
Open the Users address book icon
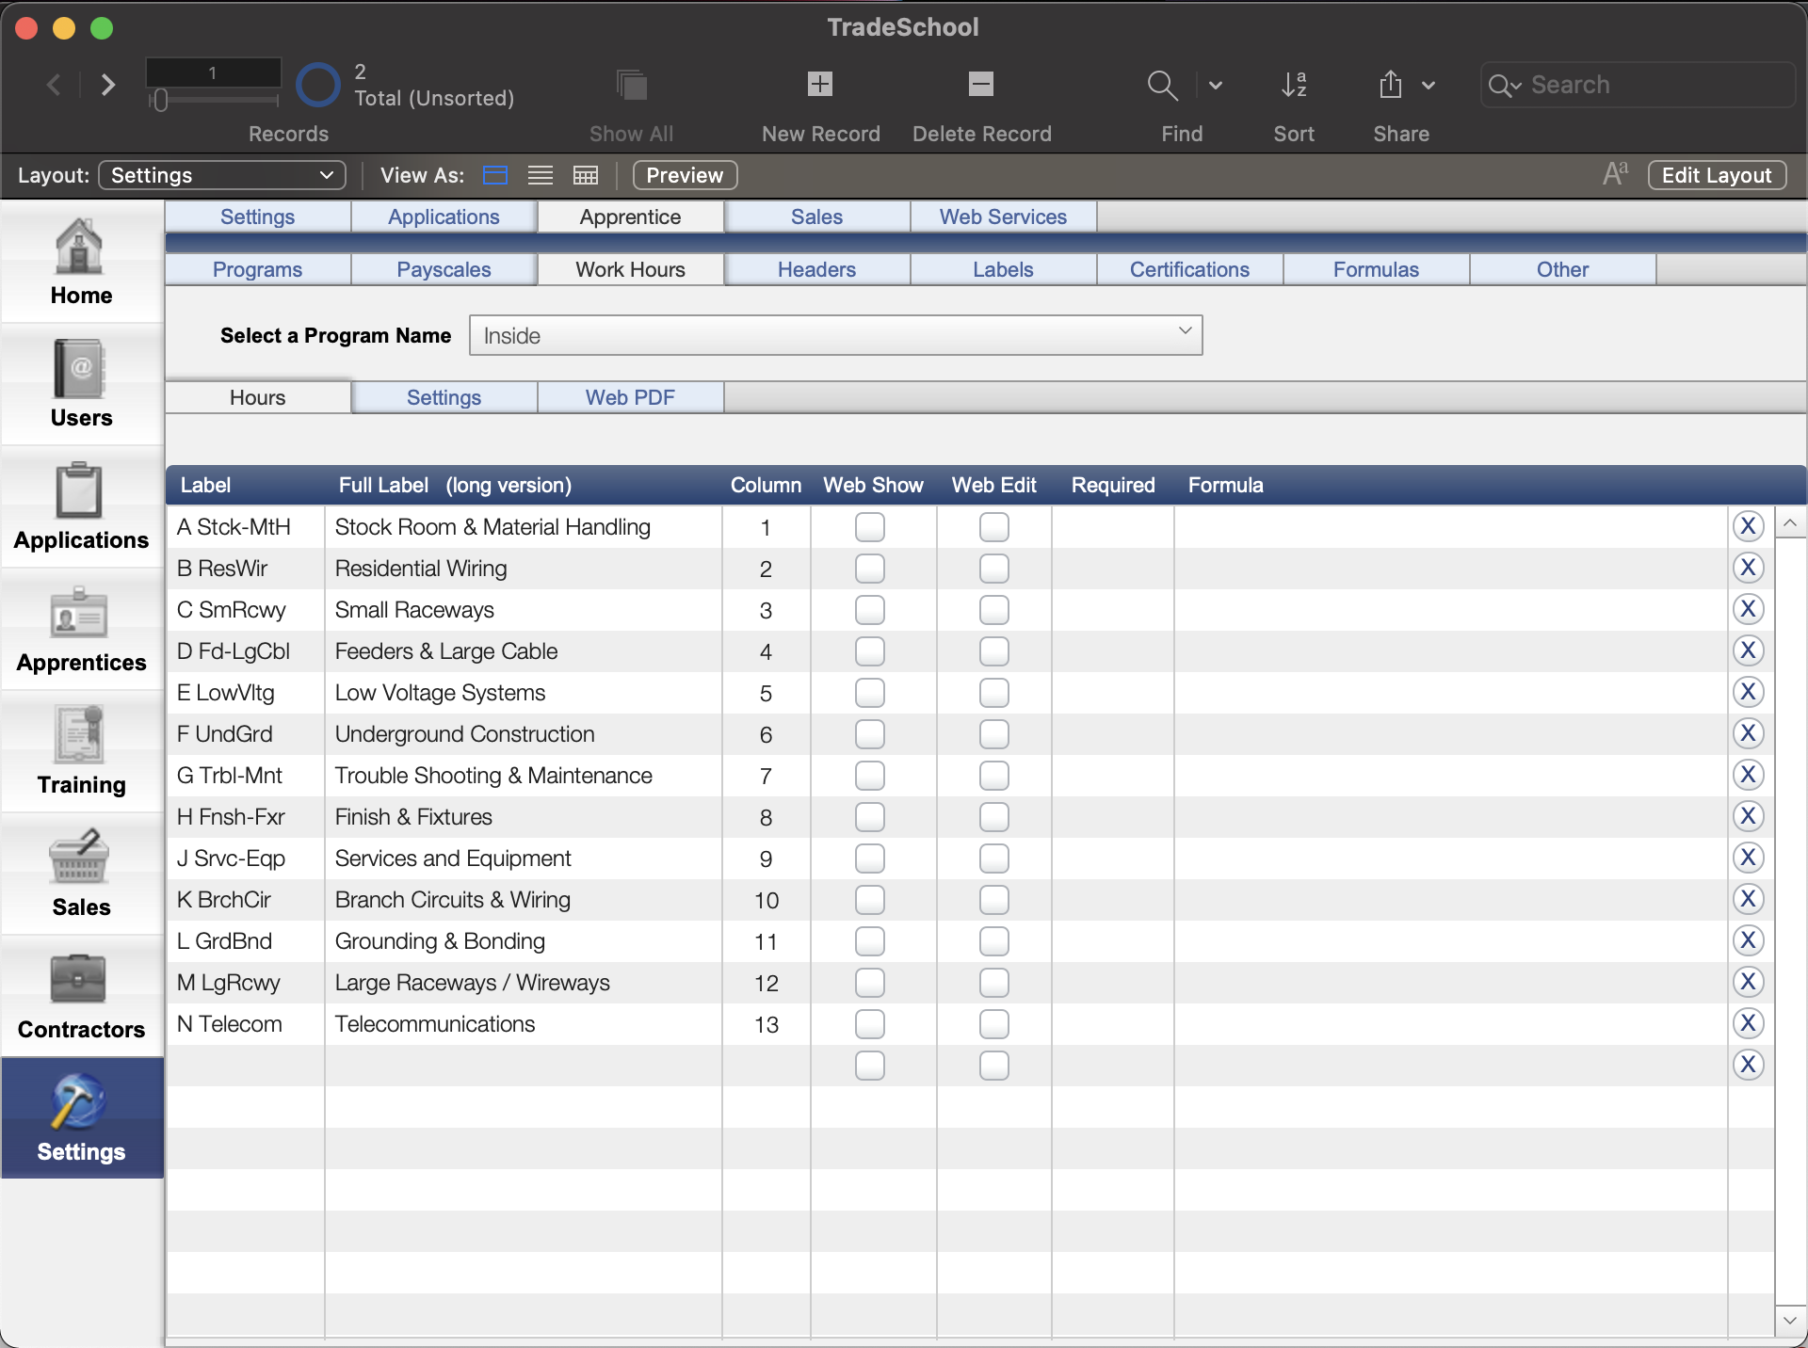(80, 369)
